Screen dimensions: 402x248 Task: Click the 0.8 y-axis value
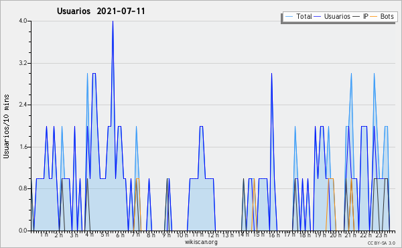(x=23, y=189)
